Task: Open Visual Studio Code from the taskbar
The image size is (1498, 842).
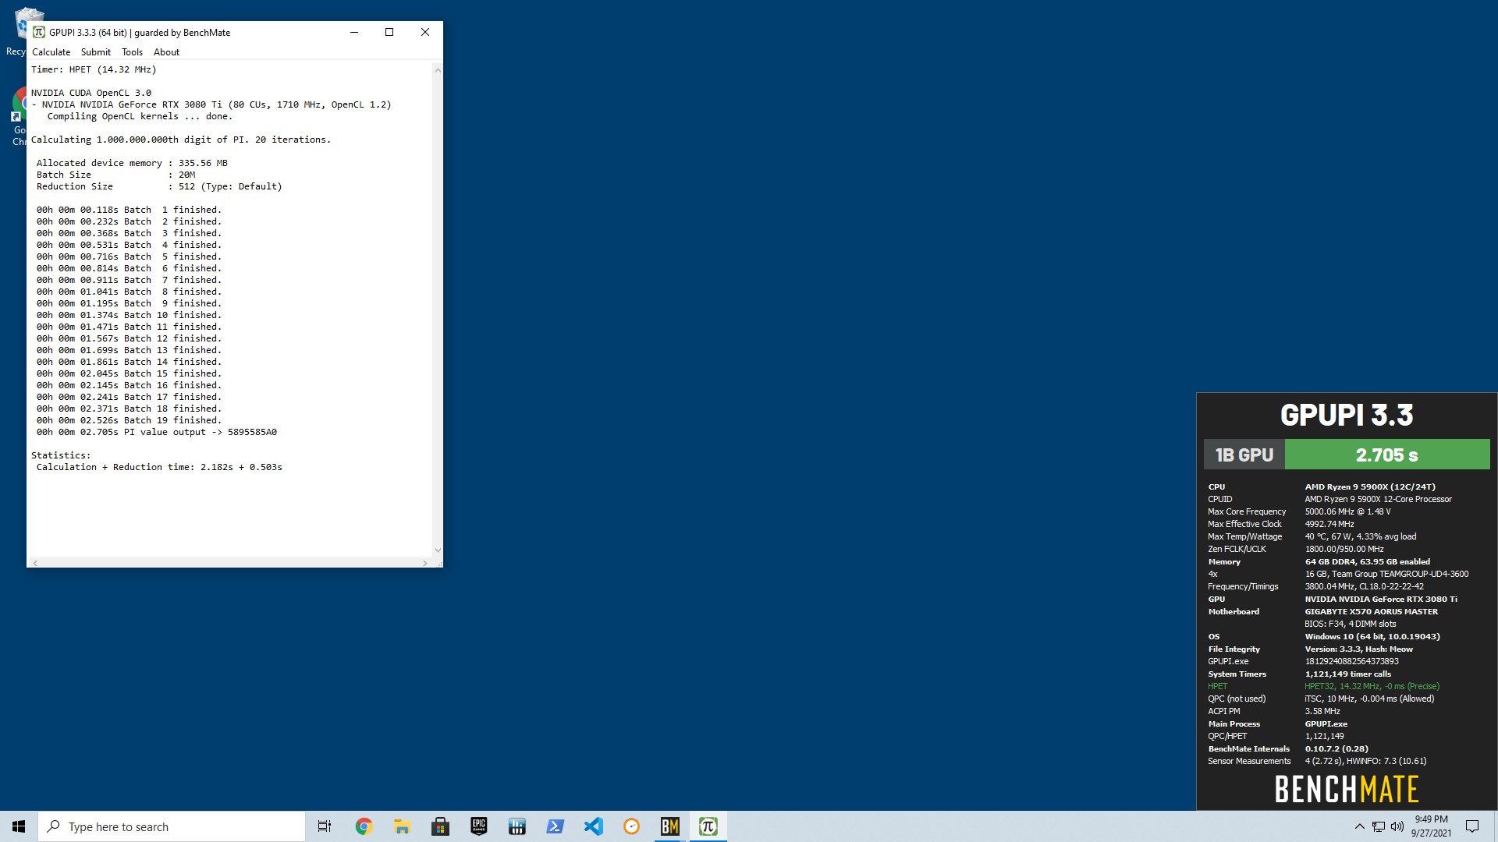Action: click(x=593, y=826)
